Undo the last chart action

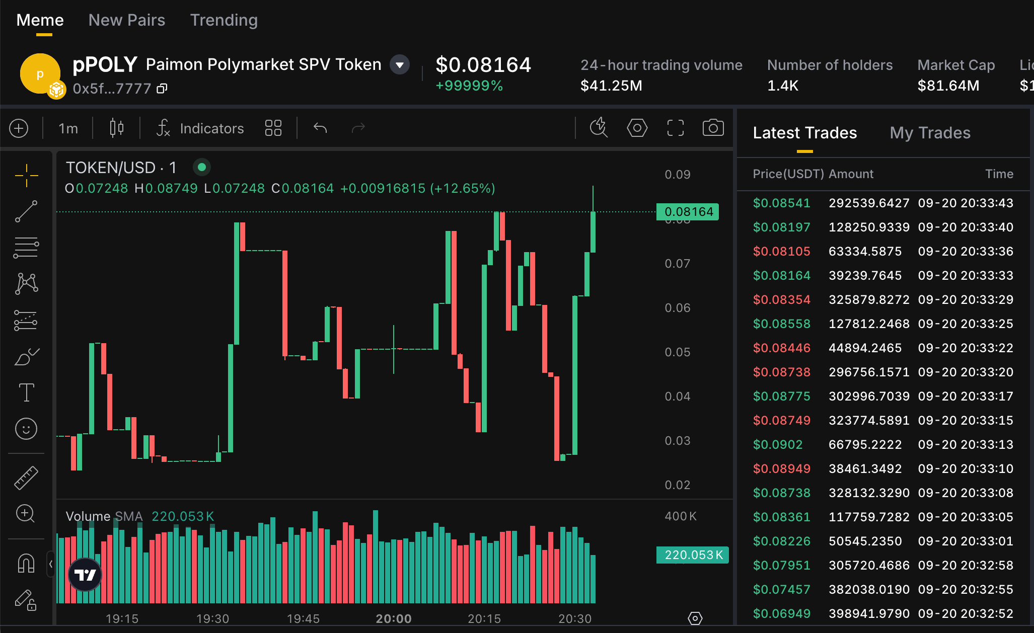(320, 128)
